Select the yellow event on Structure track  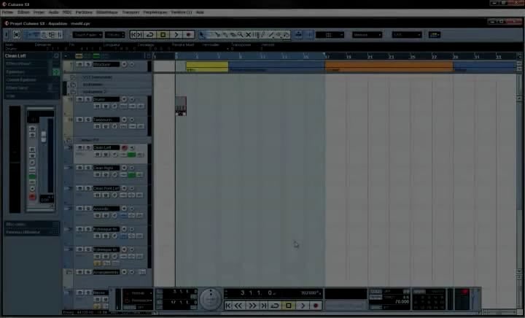coord(207,66)
